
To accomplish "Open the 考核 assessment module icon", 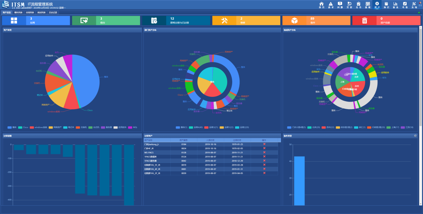I will click(x=405, y=5).
